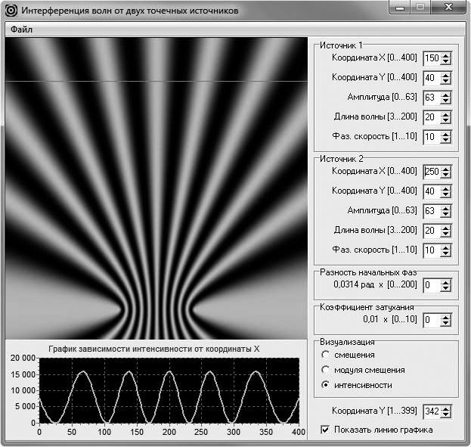Viewport: 471px width, 447px height.
Task: Decrease Source 1 Длина волны value
Action: (x=446, y=121)
